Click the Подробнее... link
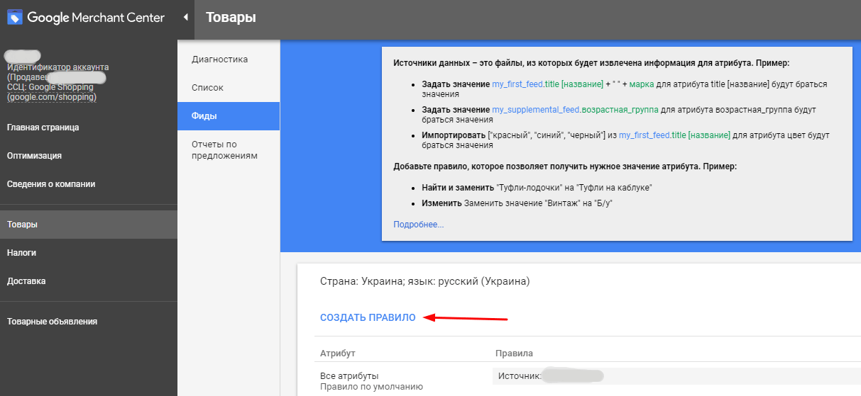This screenshot has height=396, width=861. 418,225
